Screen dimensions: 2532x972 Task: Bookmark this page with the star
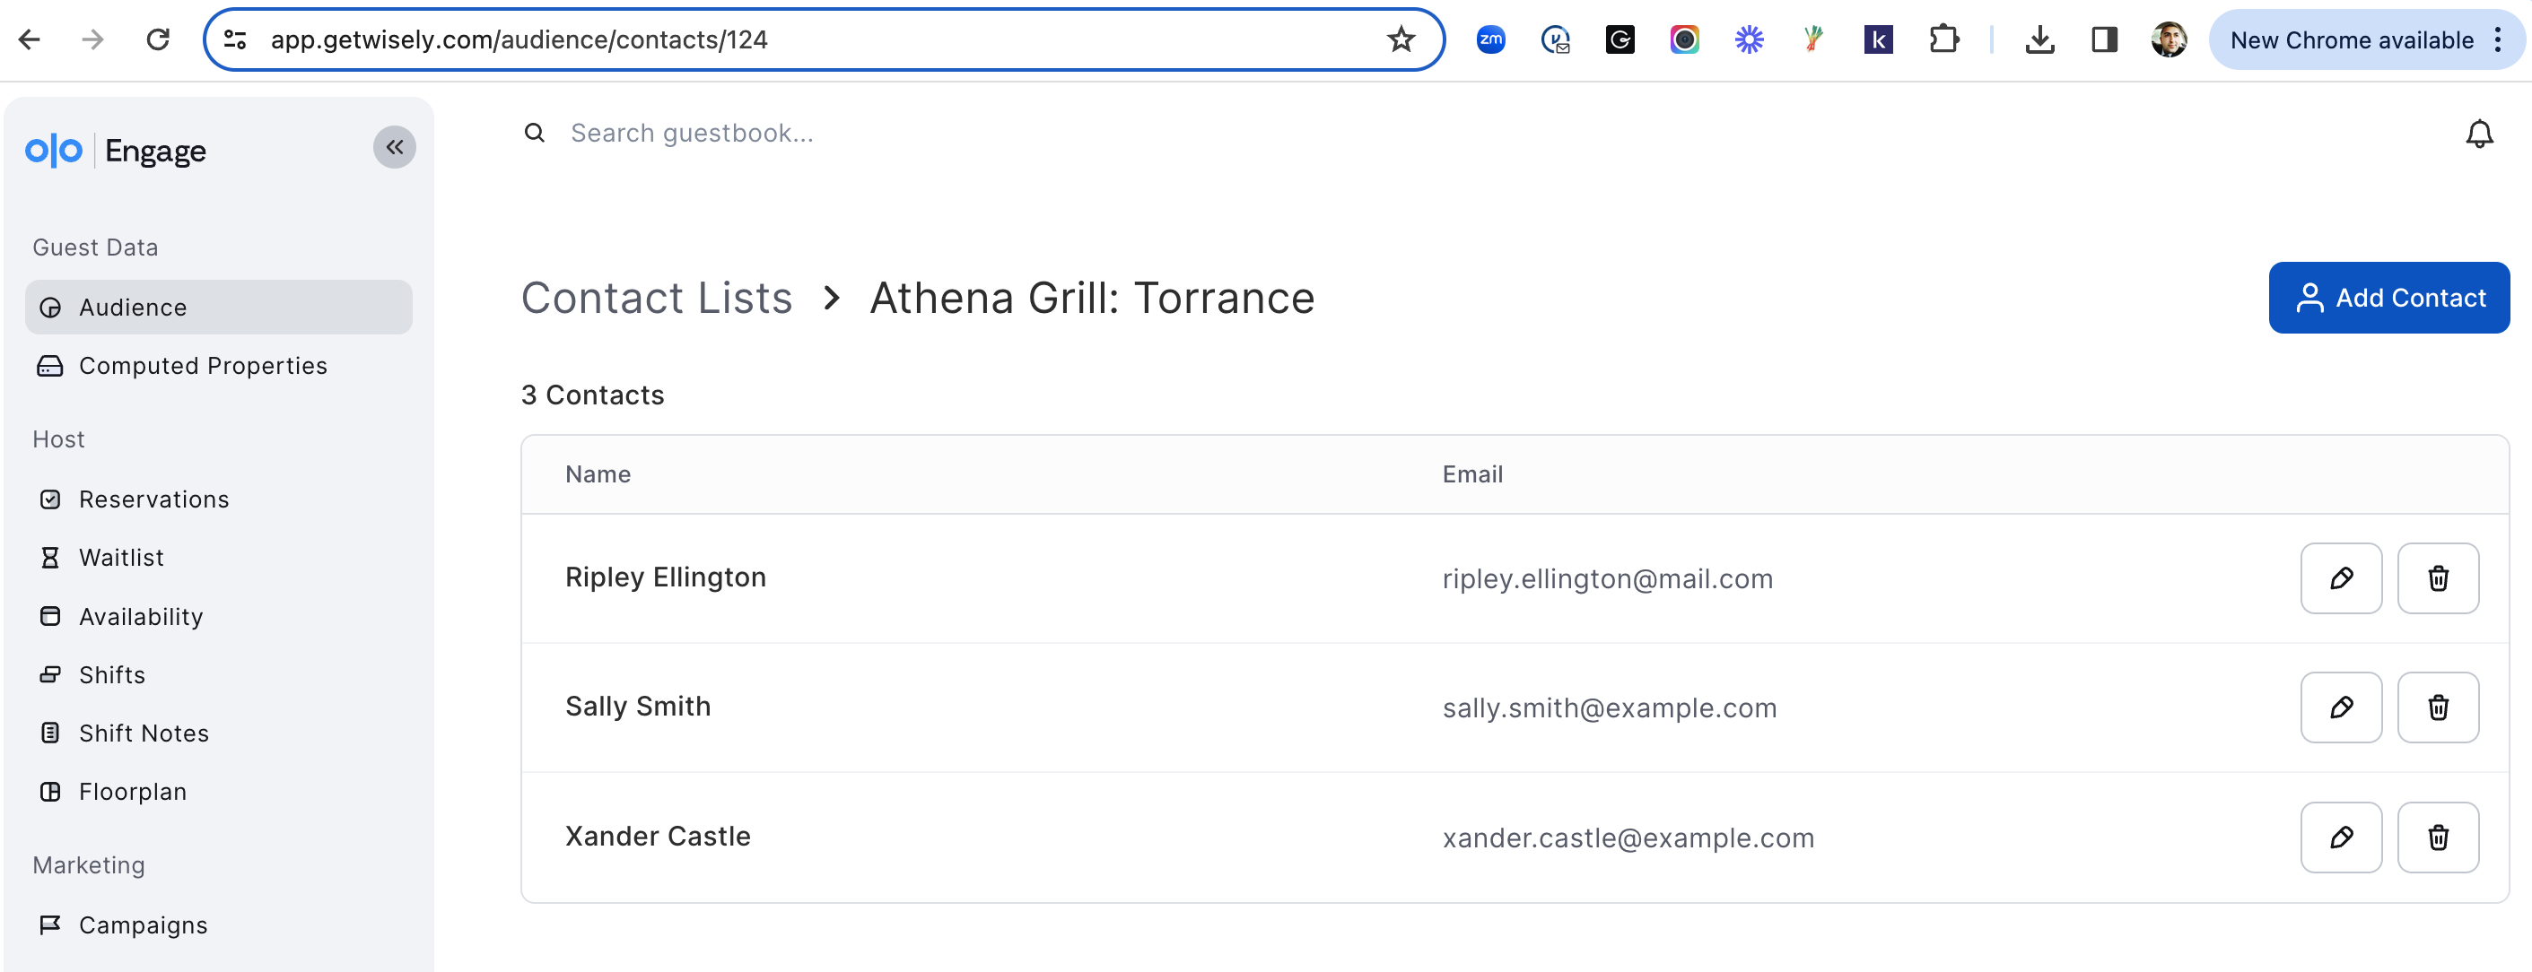[x=1400, y=39]
